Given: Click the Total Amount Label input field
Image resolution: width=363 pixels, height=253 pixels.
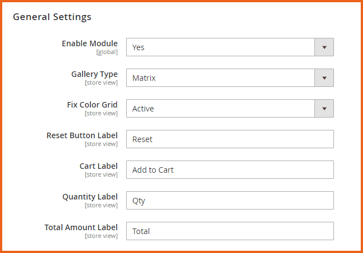Looking at the screenshot, I should (x=230, y=231).
